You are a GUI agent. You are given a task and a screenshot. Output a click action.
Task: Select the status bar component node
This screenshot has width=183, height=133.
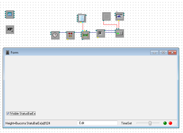click(x=119, y=33)
